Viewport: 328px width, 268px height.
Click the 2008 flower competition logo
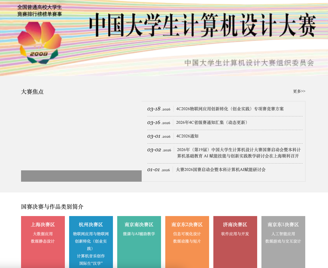[x=39, y=43]
